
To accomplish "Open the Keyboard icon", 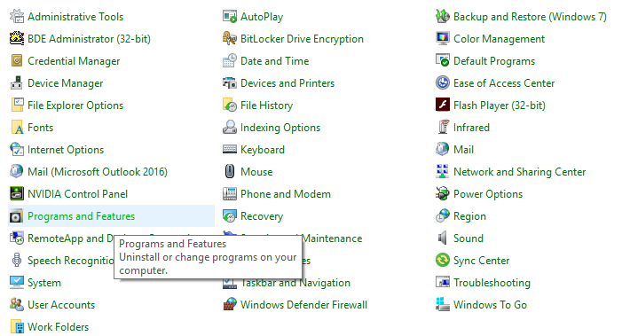I will click(x=230, y=149).
